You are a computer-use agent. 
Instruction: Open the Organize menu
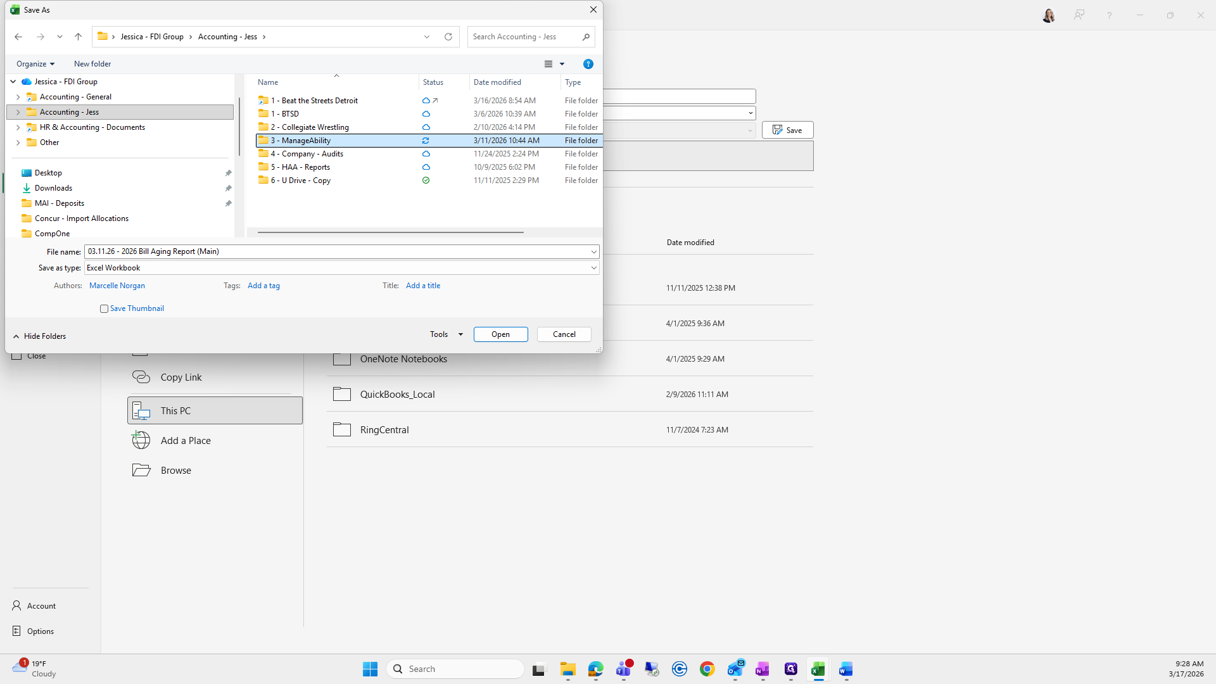coord(35,64)
